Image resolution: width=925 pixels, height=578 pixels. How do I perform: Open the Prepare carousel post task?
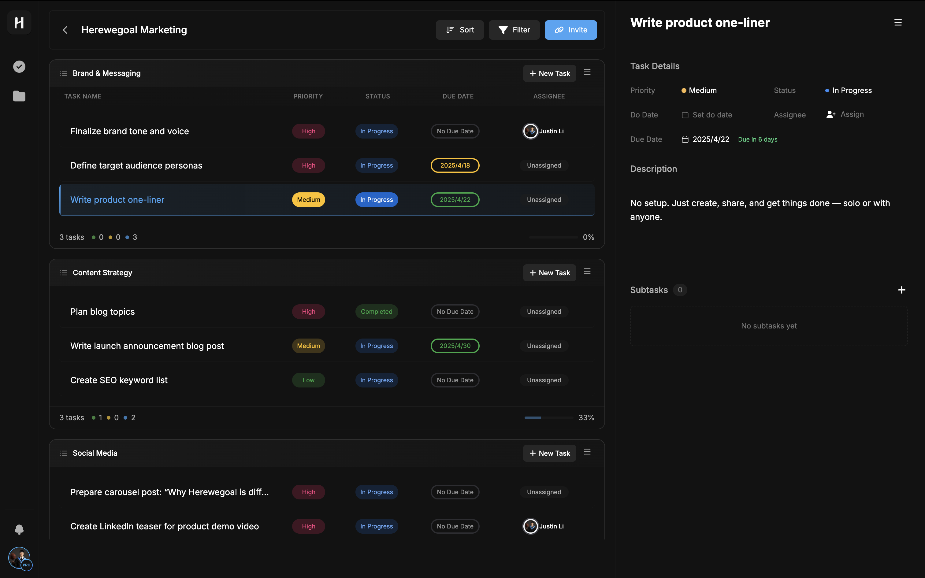pos(169,492)
